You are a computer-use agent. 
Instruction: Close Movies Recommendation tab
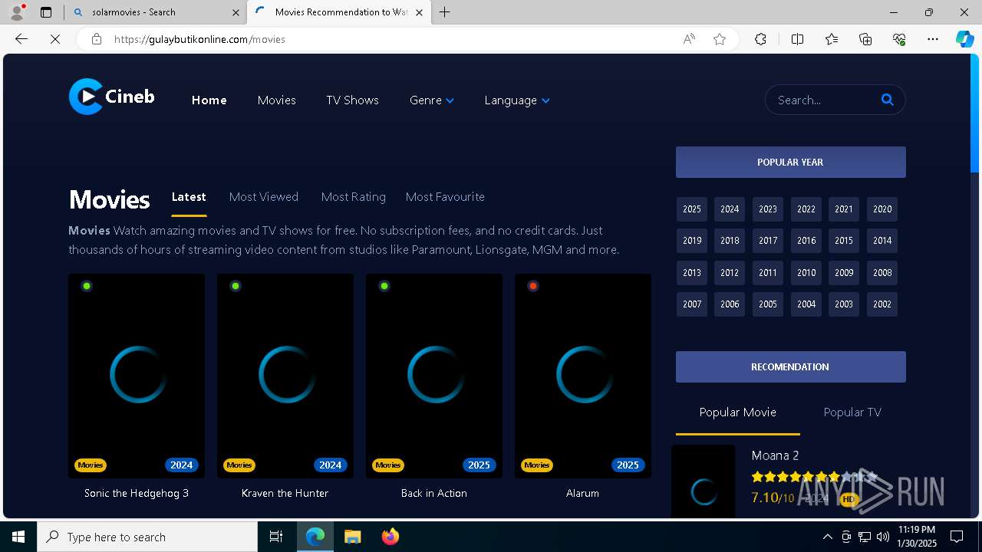point(419,12)
